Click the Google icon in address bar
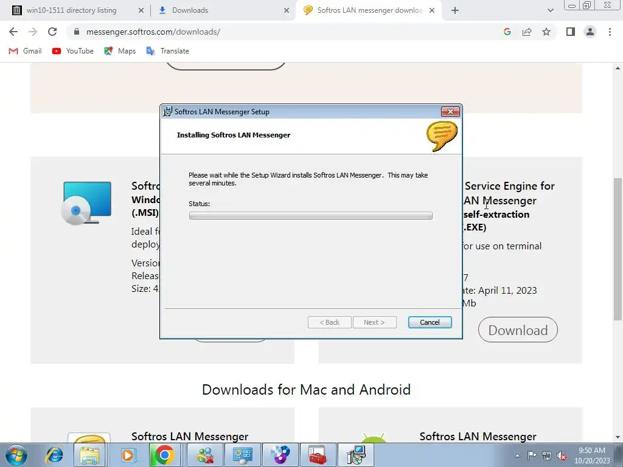 point(507,32)
